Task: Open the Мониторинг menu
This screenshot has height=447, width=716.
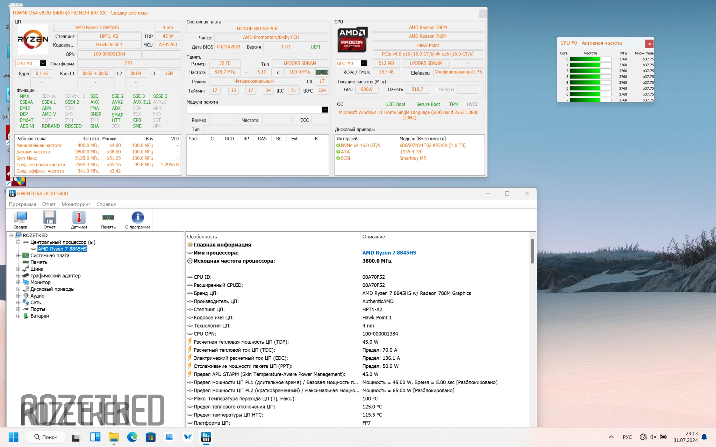Action: 76,204
